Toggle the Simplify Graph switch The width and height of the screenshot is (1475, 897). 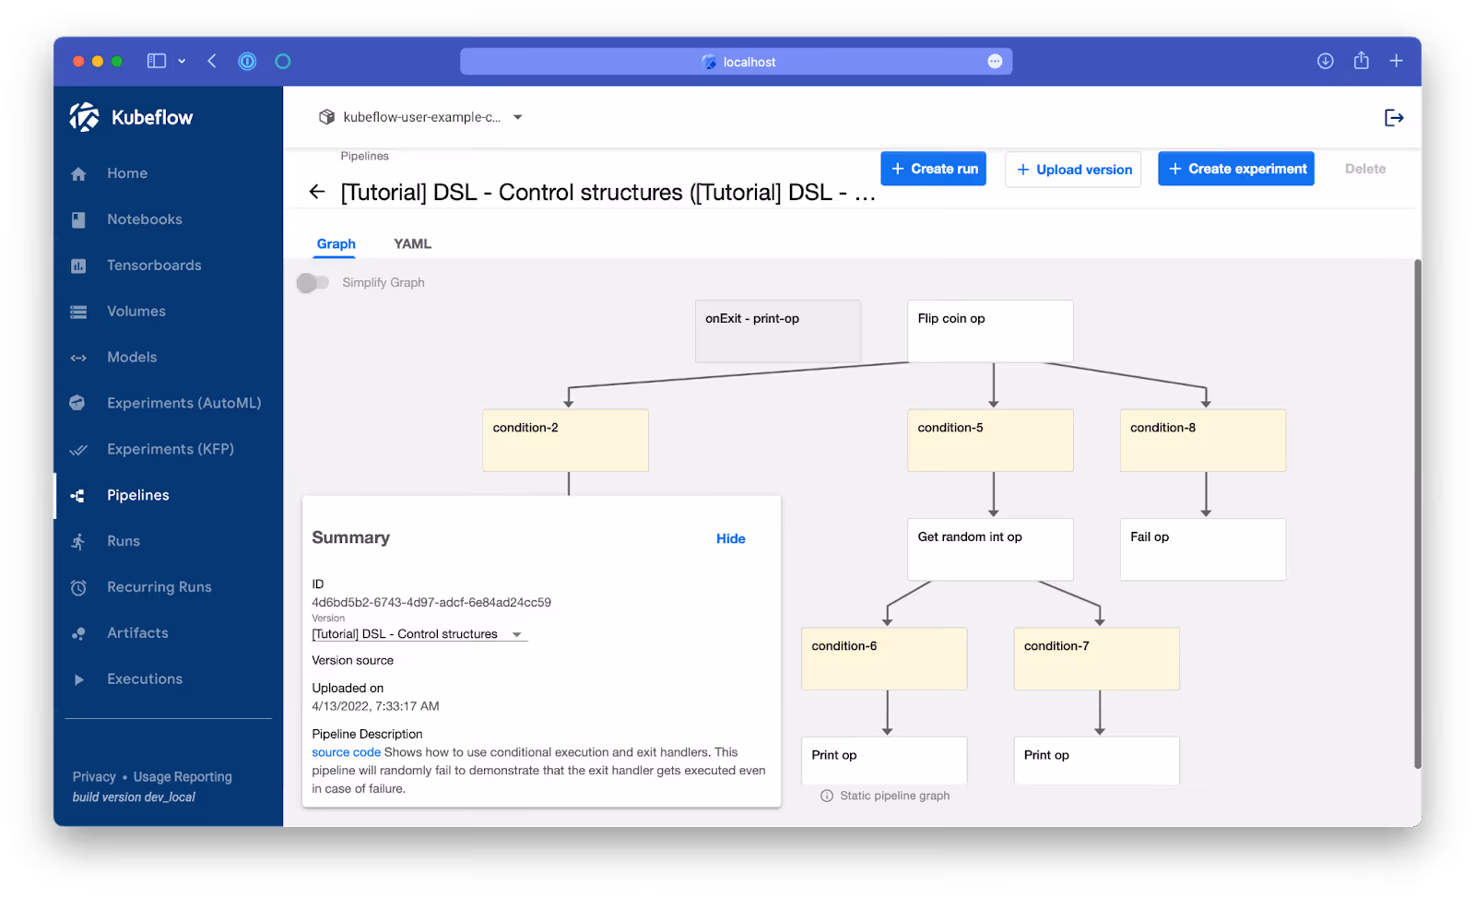tap(313, 283)
